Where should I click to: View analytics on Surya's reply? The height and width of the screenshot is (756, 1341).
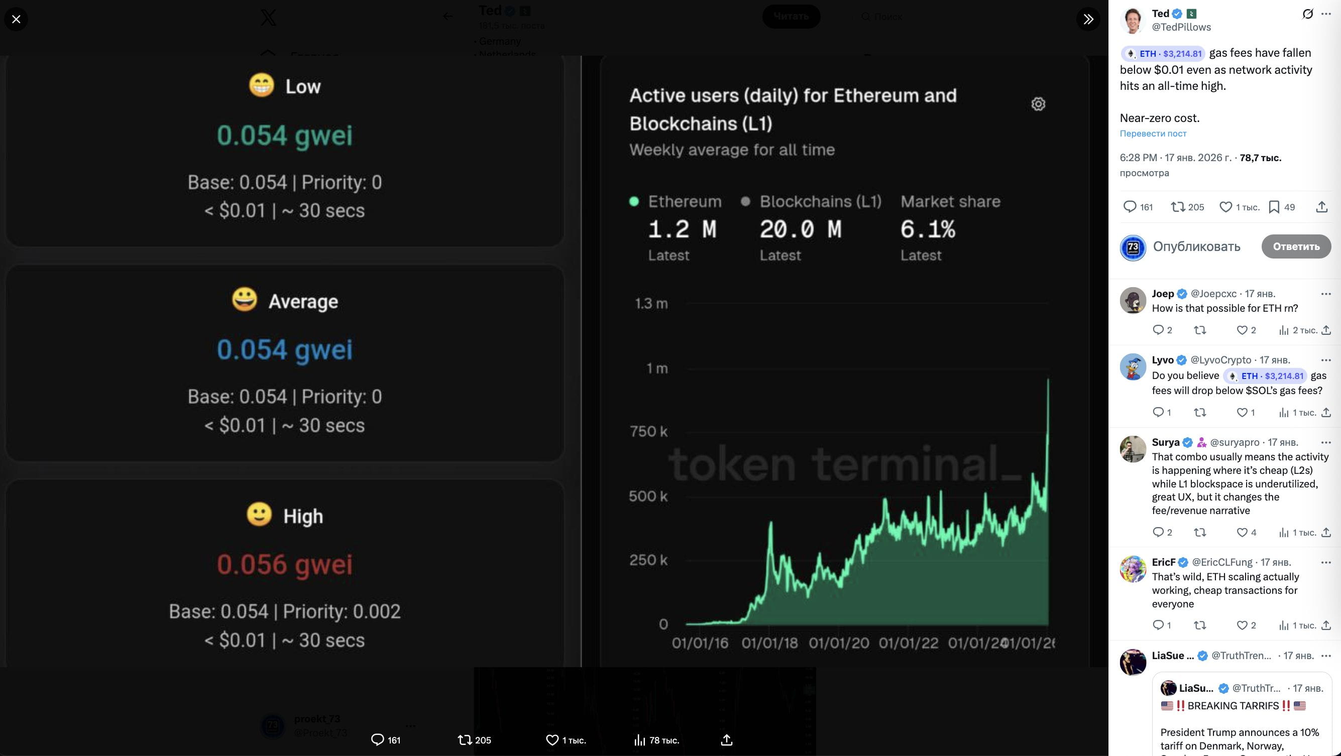[x=1284, y=533]
